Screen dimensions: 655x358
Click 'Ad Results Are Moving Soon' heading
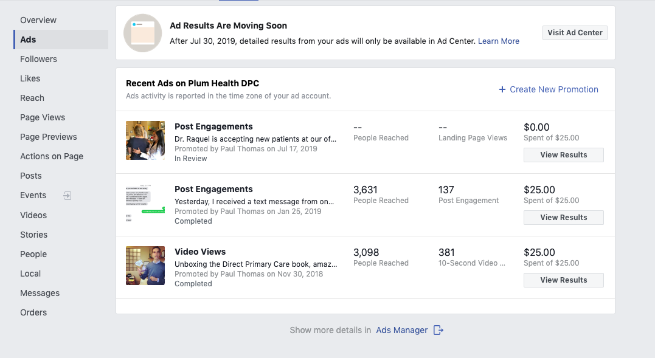point(228,26)
